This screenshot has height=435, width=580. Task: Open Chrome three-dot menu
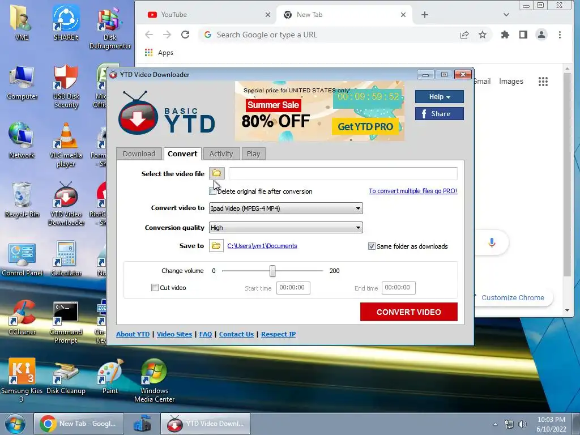[560, 35]
